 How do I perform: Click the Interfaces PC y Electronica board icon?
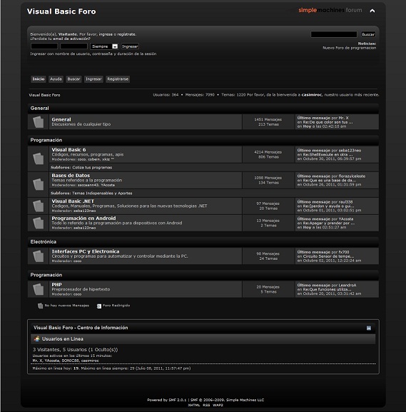39,256
